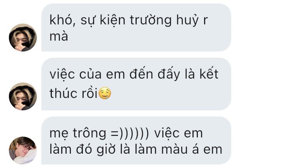Click the word "mà" ending the first message

tap(59, 36)
